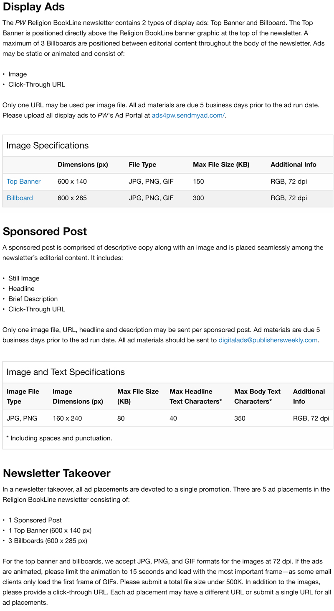Click the 160 x 240 dimensions cell
Screen dimensions: 334x611
tap(67, 418)
